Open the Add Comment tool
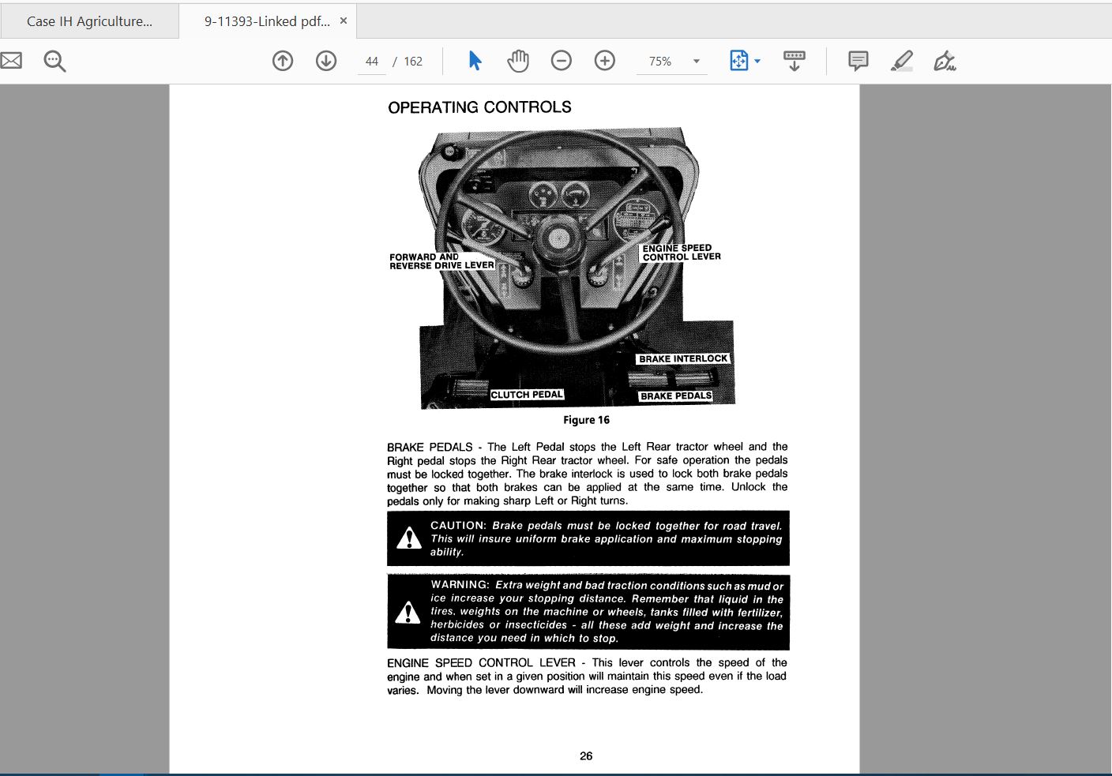This screenshot has height=776, width=1112. click(857, 60)
